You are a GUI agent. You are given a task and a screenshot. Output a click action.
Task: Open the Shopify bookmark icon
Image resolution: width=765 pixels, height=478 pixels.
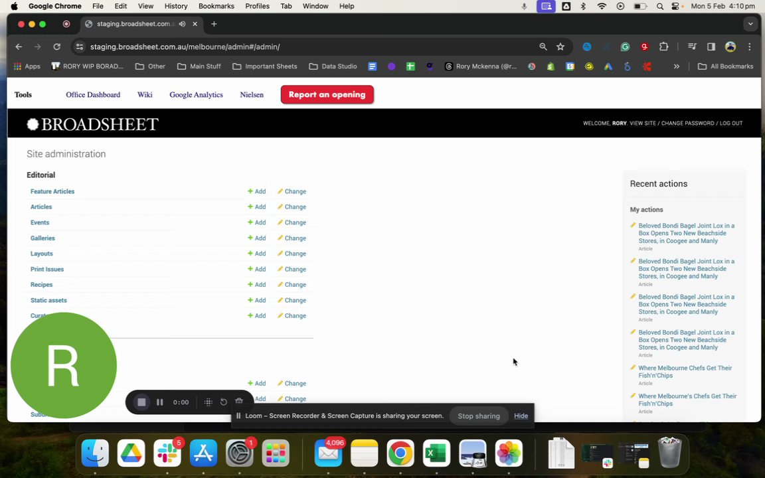[x=551, y=66]
